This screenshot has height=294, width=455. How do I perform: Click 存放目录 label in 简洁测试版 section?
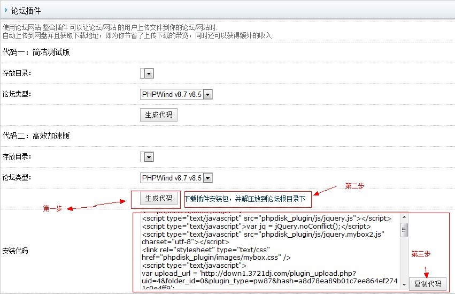(17, 73)
